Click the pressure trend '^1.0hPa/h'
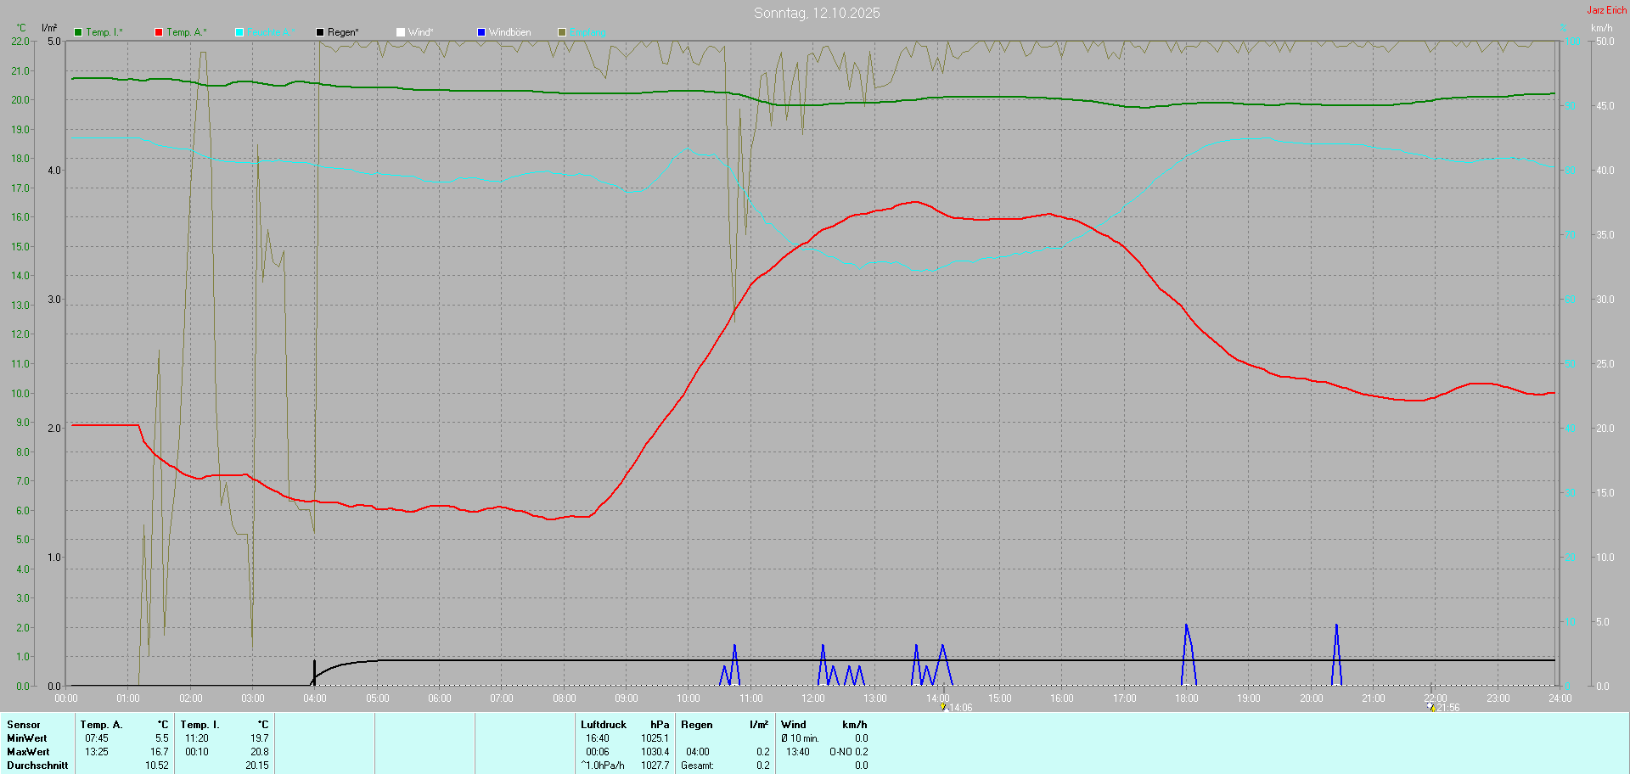The image size is (1630, 774). [603, 766]
